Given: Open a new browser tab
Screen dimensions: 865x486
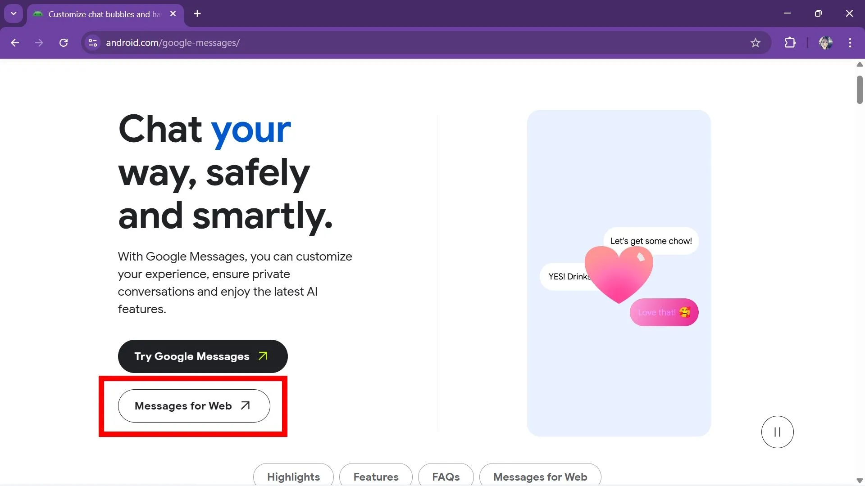Looking at the screenshot, I should [197, 13].
